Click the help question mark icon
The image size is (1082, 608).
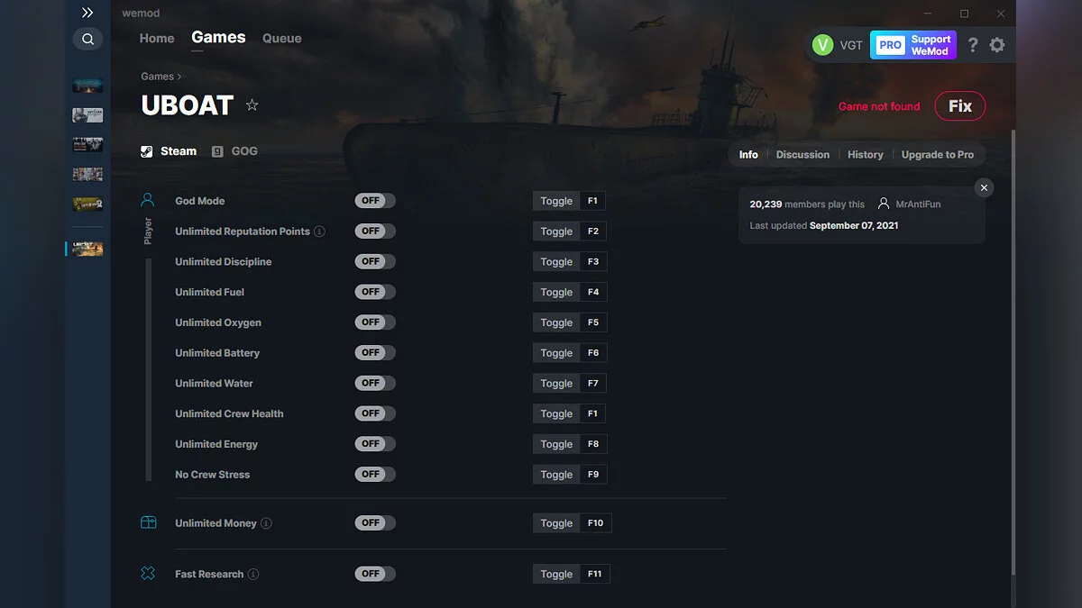tap(972, 44)
